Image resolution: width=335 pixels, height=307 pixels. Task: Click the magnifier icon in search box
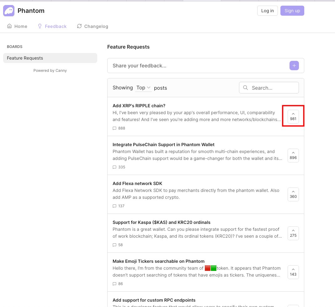[246, 87]
